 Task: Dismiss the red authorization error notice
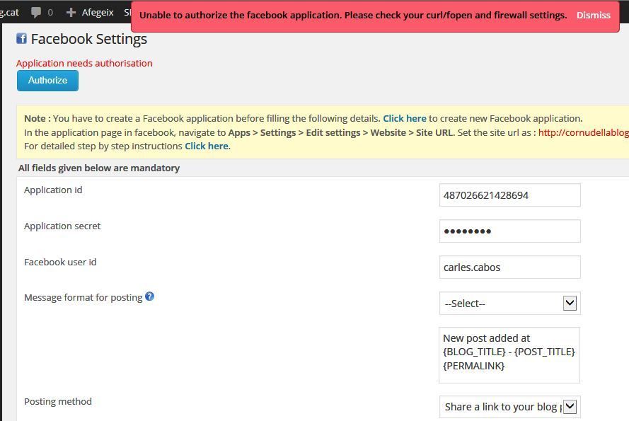(x=594, y=16)
